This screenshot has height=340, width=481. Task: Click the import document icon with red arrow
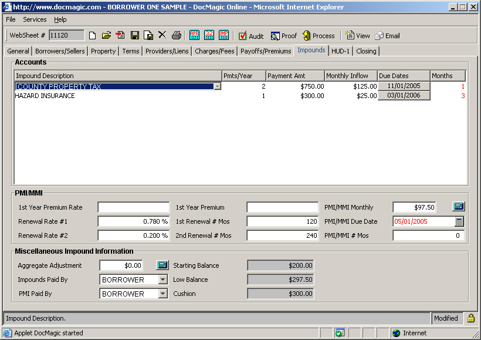(x=120, y=36)
